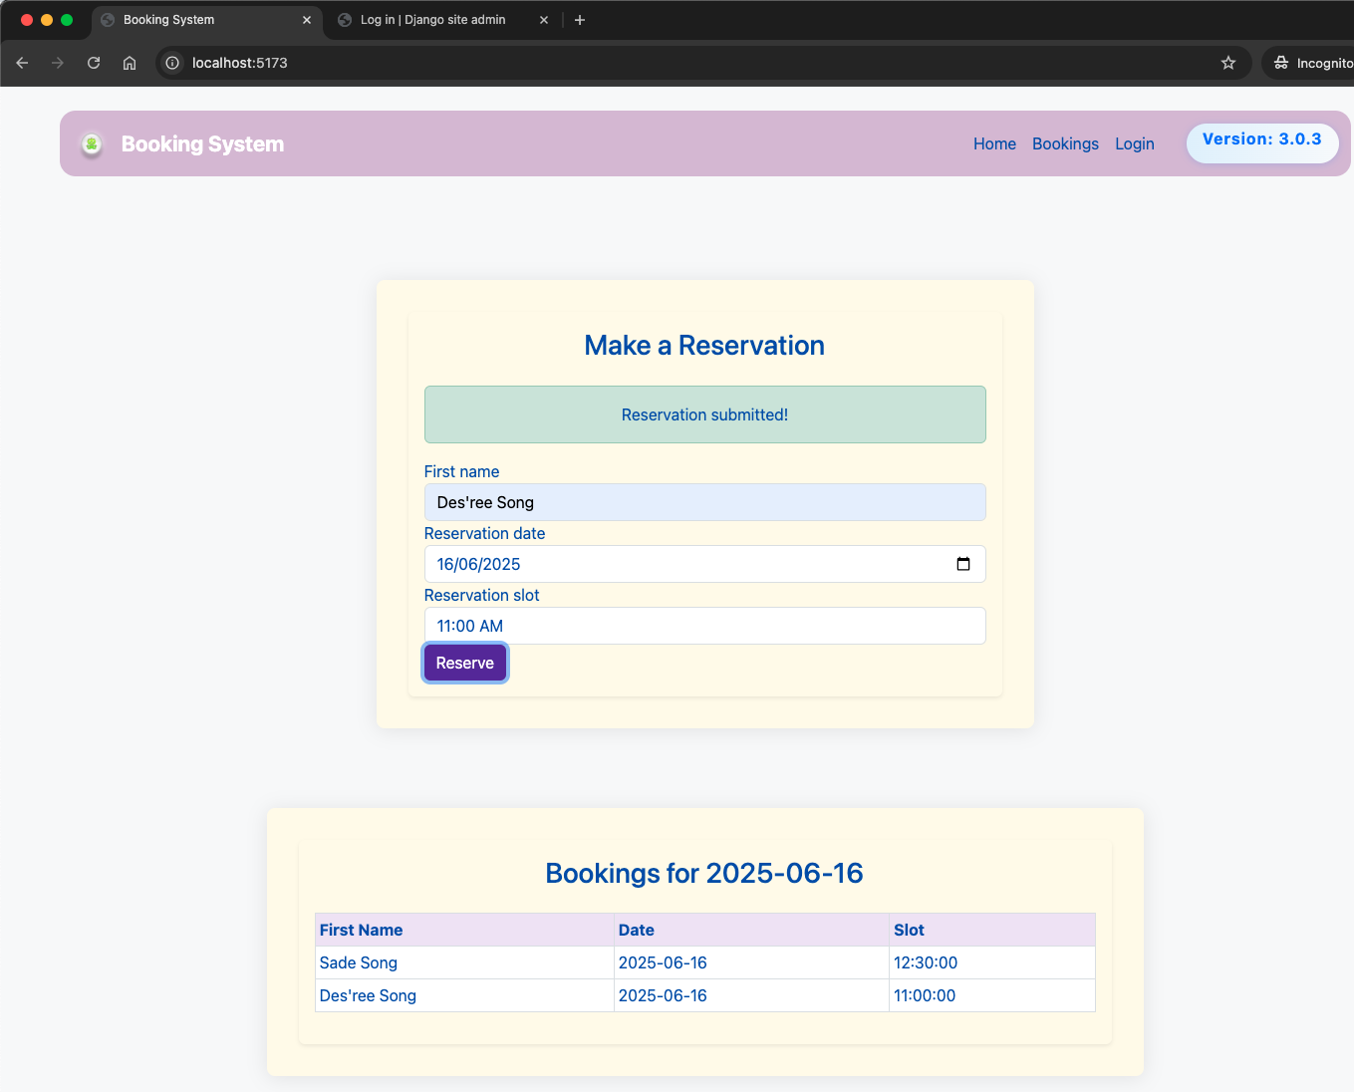This screenshot has height=1092, width=1354.
Task: Go to browser home page icon
Action: pyautogui.click(x=130, y=63)
